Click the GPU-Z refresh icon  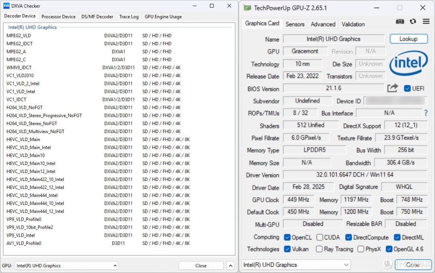point(413,21)
